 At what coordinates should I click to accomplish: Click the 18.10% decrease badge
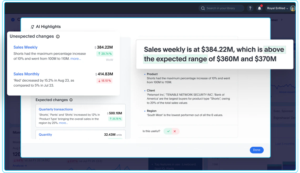click(105, 81)
